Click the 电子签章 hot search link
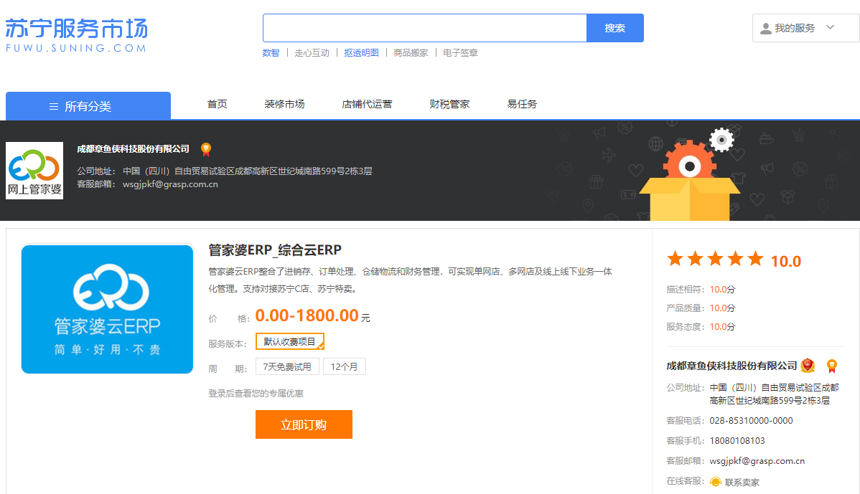Viewport: 860px width, 494px height. [x=460, y=52]
